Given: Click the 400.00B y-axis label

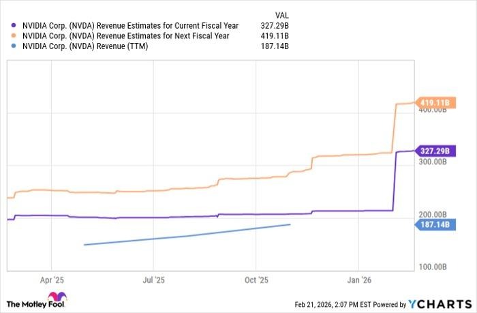Looking at the screenshot, I should click(432, 111).
